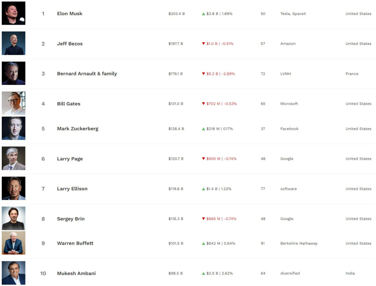
Task: Click the Berkshire Hathaway source text
Action: tap(299, 244)
